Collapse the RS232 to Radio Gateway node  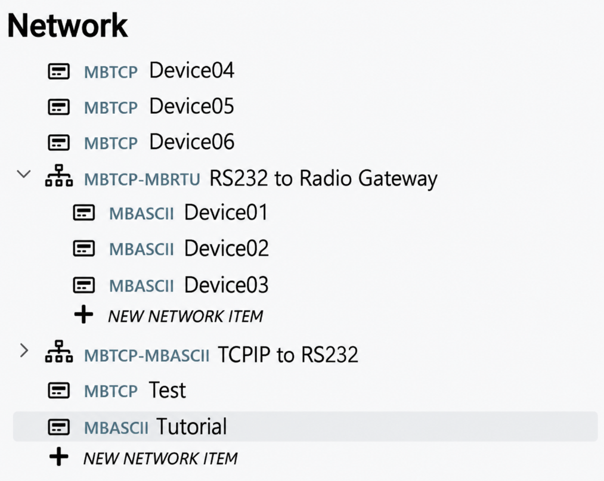click(24, 174)
